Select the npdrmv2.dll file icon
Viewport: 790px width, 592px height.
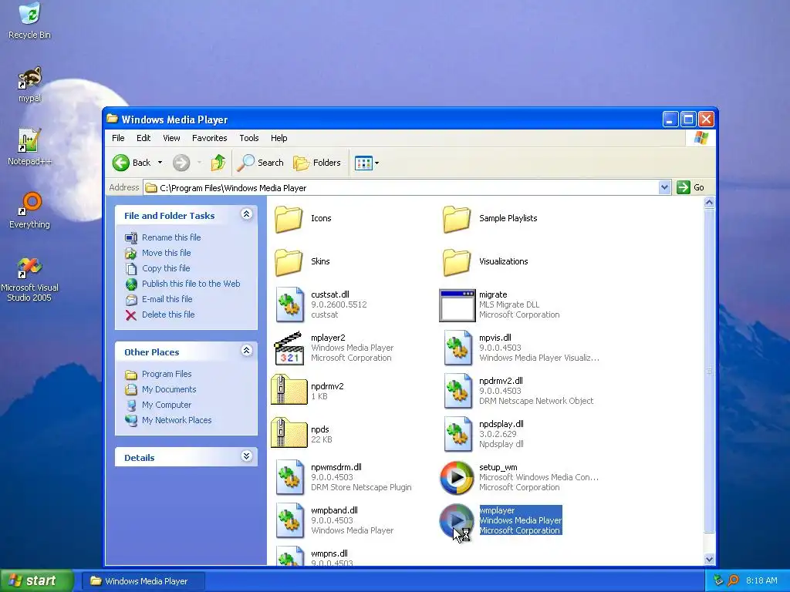click(x=458, y=391)
